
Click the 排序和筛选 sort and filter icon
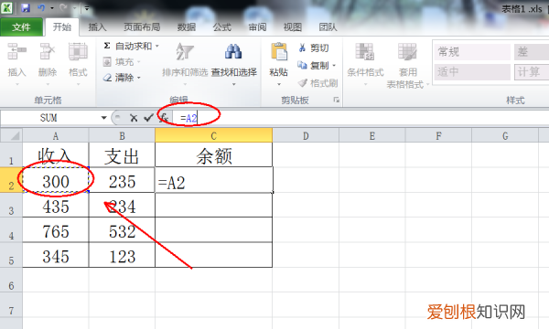point(185,52)
